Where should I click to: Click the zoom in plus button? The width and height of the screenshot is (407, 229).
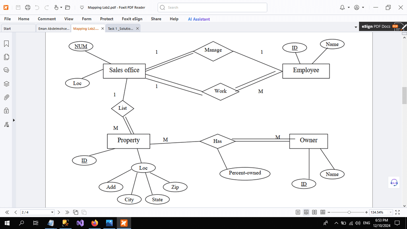tap(366, 212)
